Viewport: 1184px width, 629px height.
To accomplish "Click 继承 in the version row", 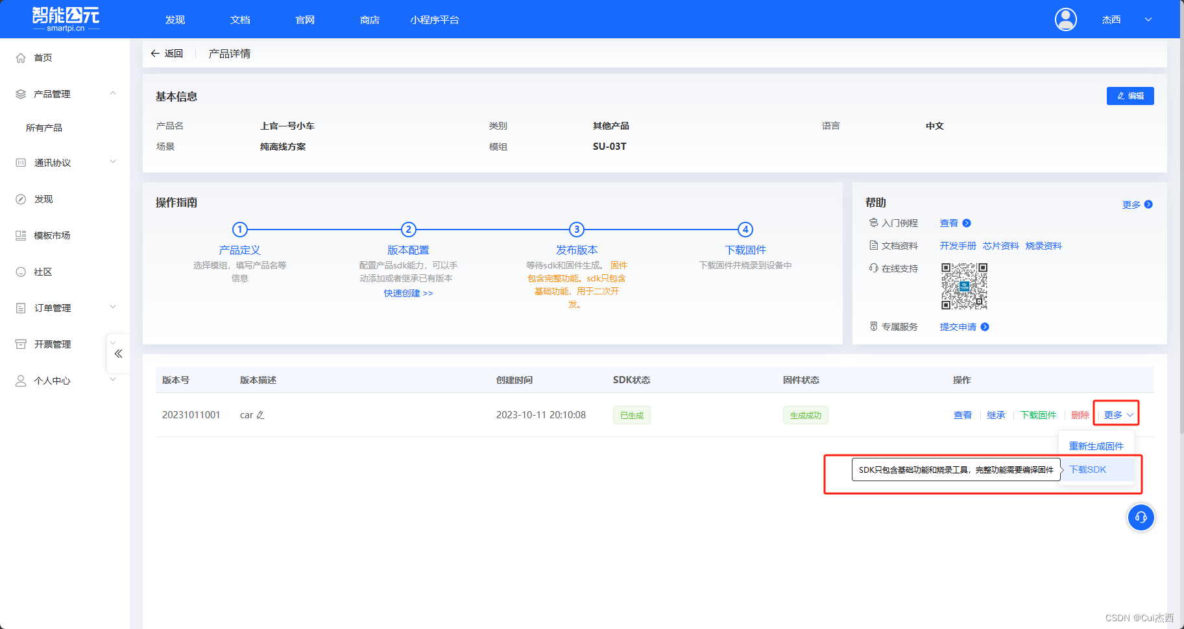I will click(x=996, y=415).
